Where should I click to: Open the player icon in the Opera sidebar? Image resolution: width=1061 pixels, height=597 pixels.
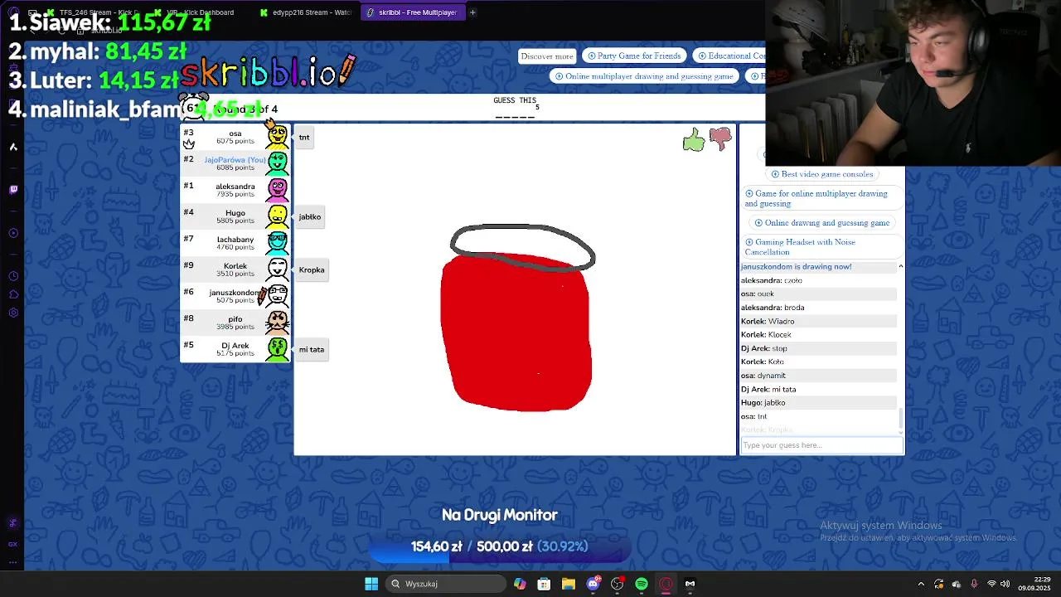13,233
